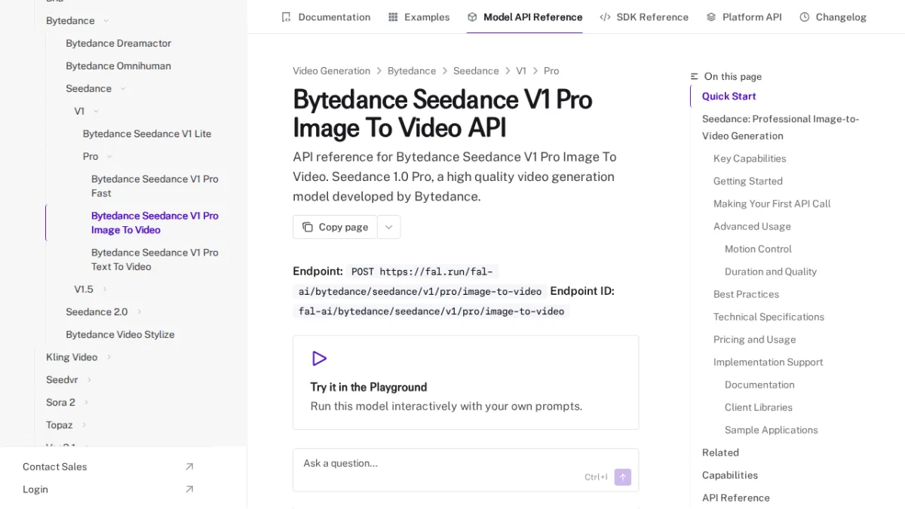Jump to Motion Control section
Image resolution: width=905 pixels, height=509 pixels.
758,249
